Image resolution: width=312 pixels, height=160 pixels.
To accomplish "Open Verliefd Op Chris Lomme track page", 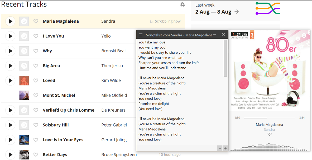I will point(69,110).
